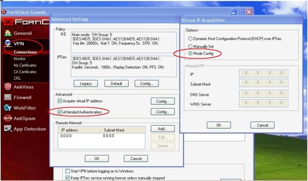Viewport: 308px width, 181px height.
Task: Select the Manually Set radio option
Action: pyautogui.click(x=190, y=46)
